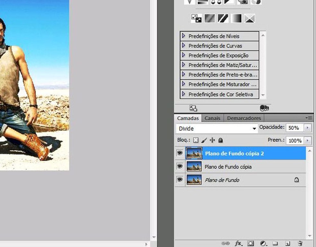Click presets list scroll up arrow

pos(263,35)
